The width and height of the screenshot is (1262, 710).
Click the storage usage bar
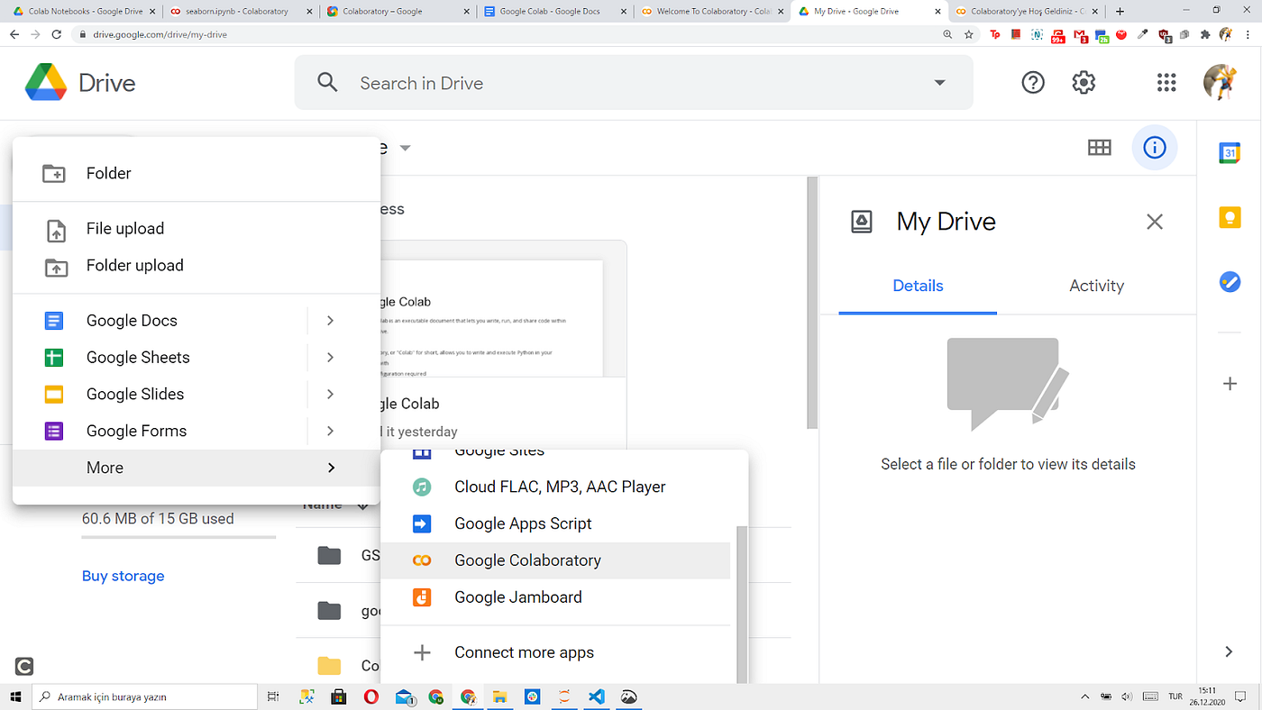click(x=178, y=537)
